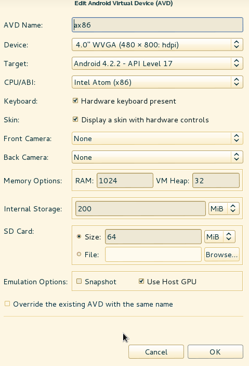Screen dimensions: 249x366
Task: Click the Browse button for SD file
Action: point(222,255)
